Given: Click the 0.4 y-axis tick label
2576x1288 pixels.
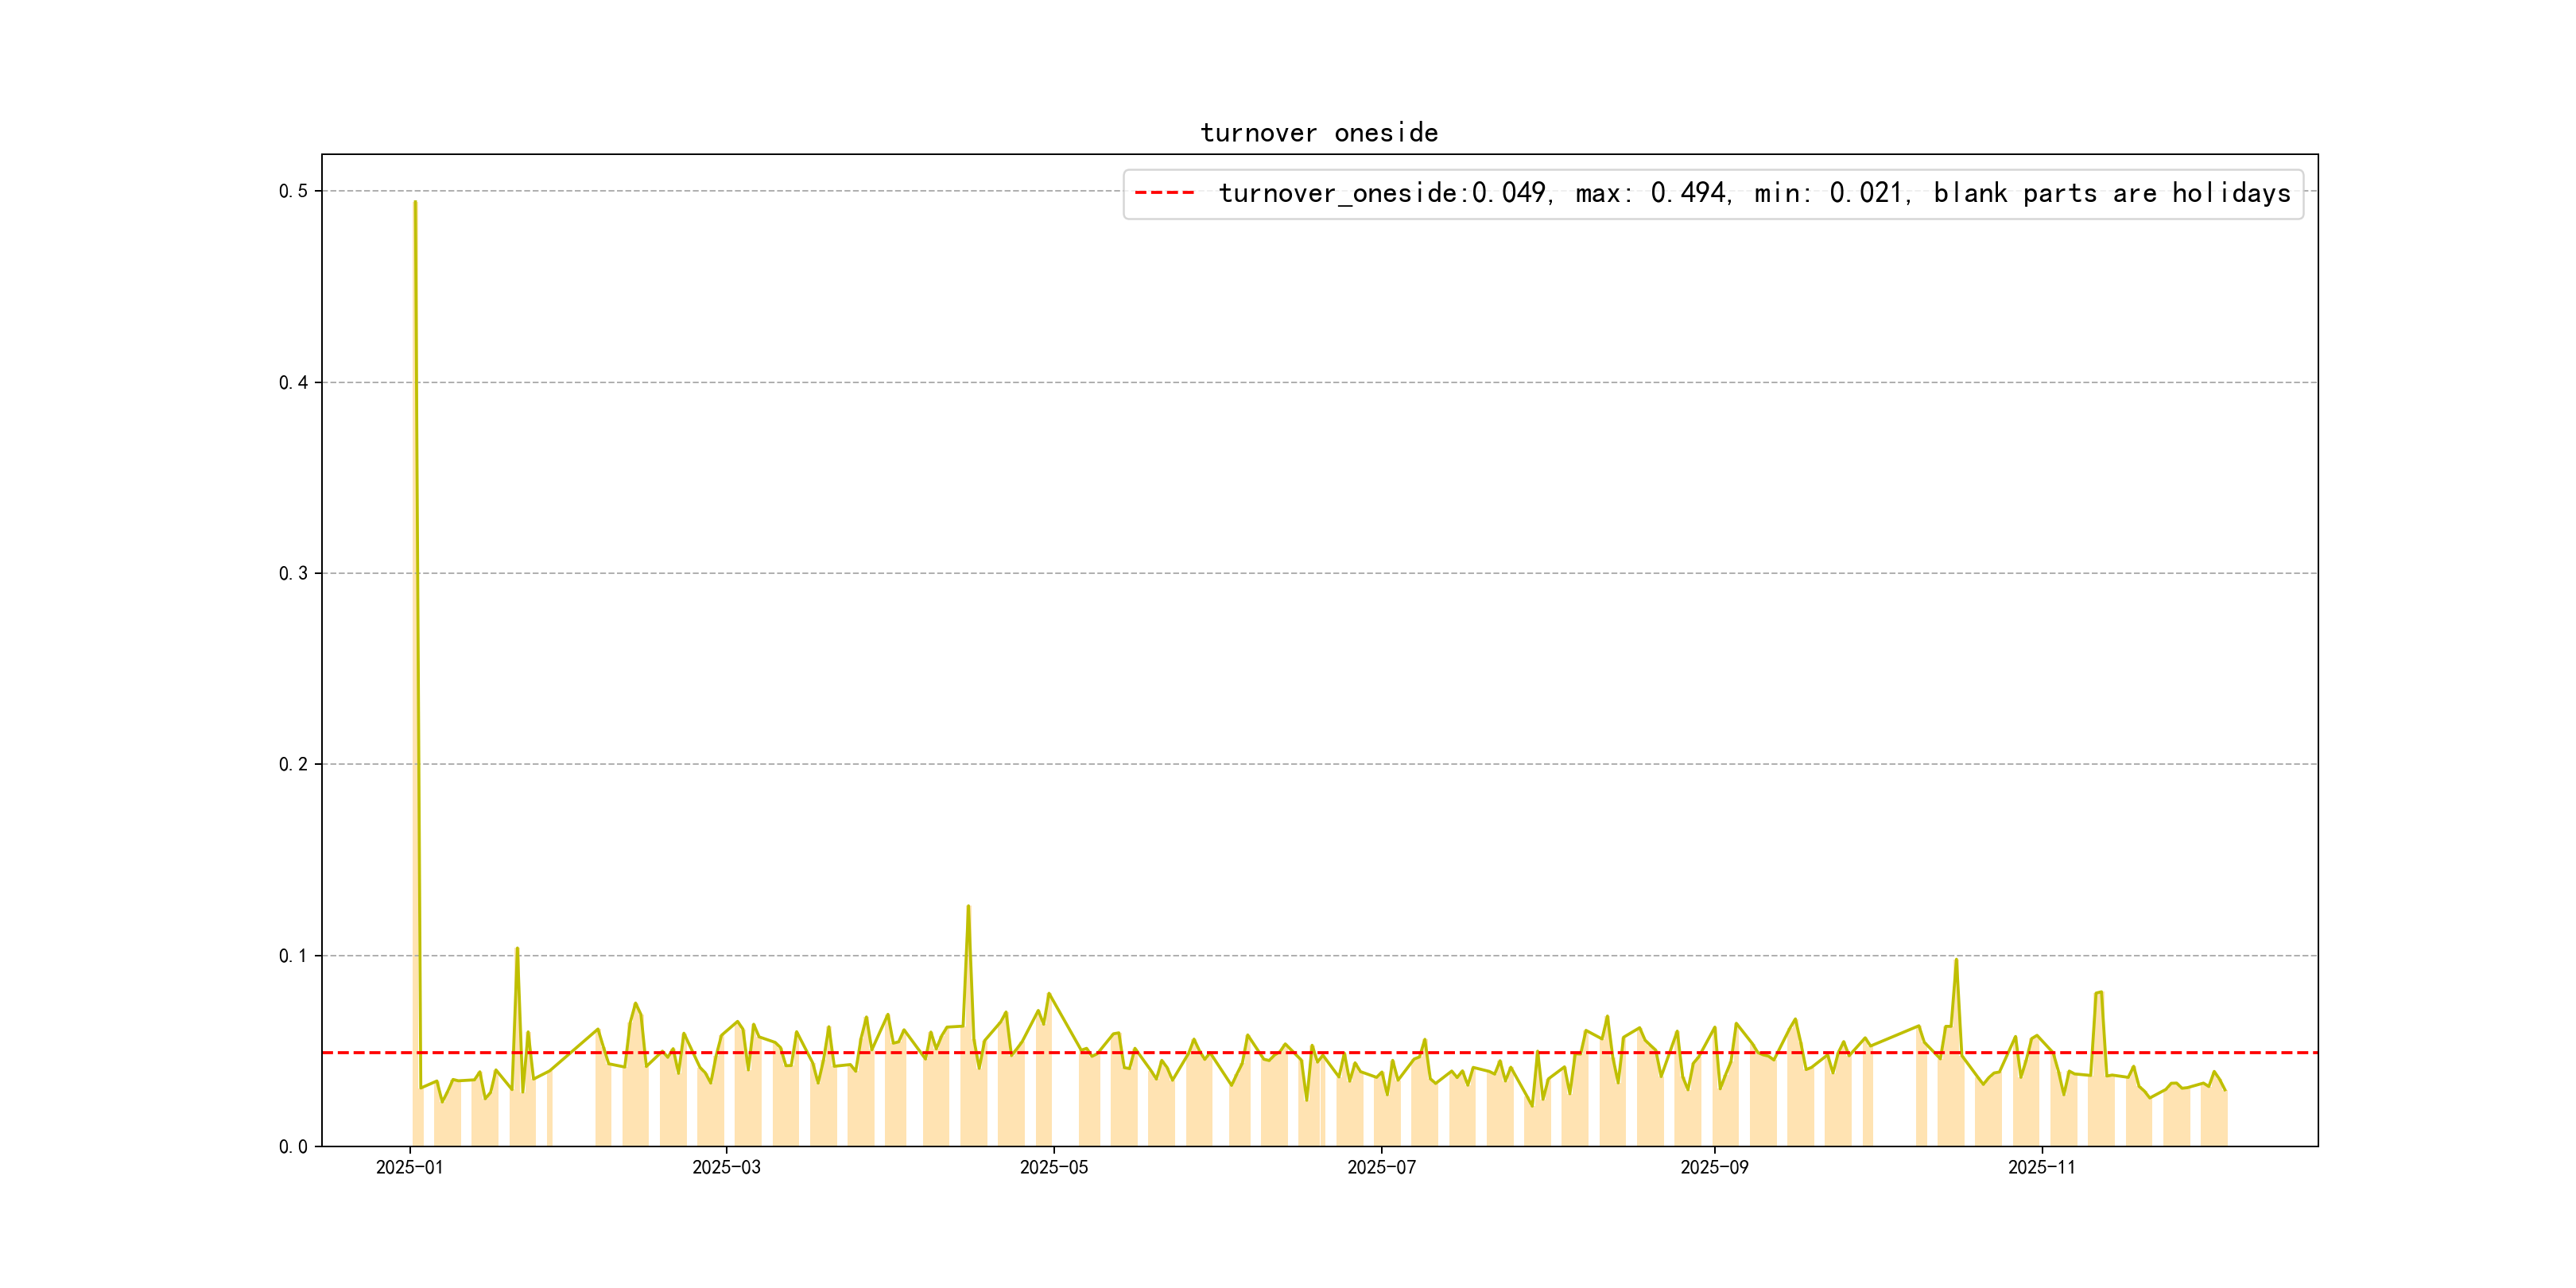Looking at the screenshot, I should (x=293, y=382).
